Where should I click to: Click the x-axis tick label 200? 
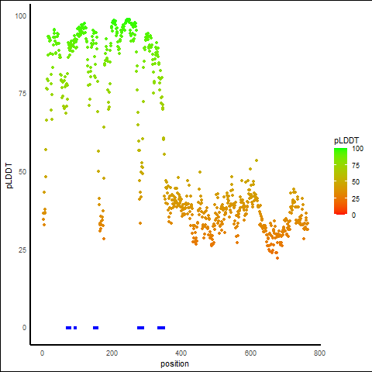tap(112, 353)
